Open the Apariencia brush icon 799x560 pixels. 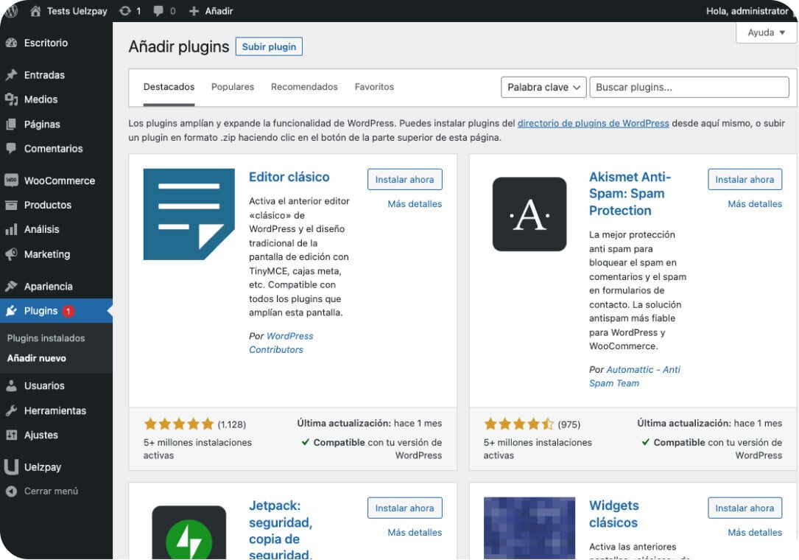pos(11,286)
